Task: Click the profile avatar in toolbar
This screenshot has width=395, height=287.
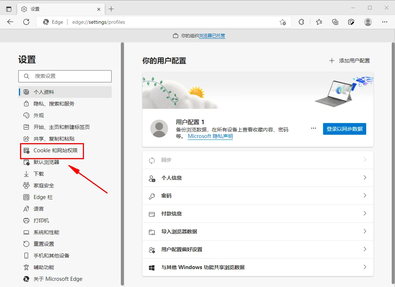Action: [x=368, y=22]
